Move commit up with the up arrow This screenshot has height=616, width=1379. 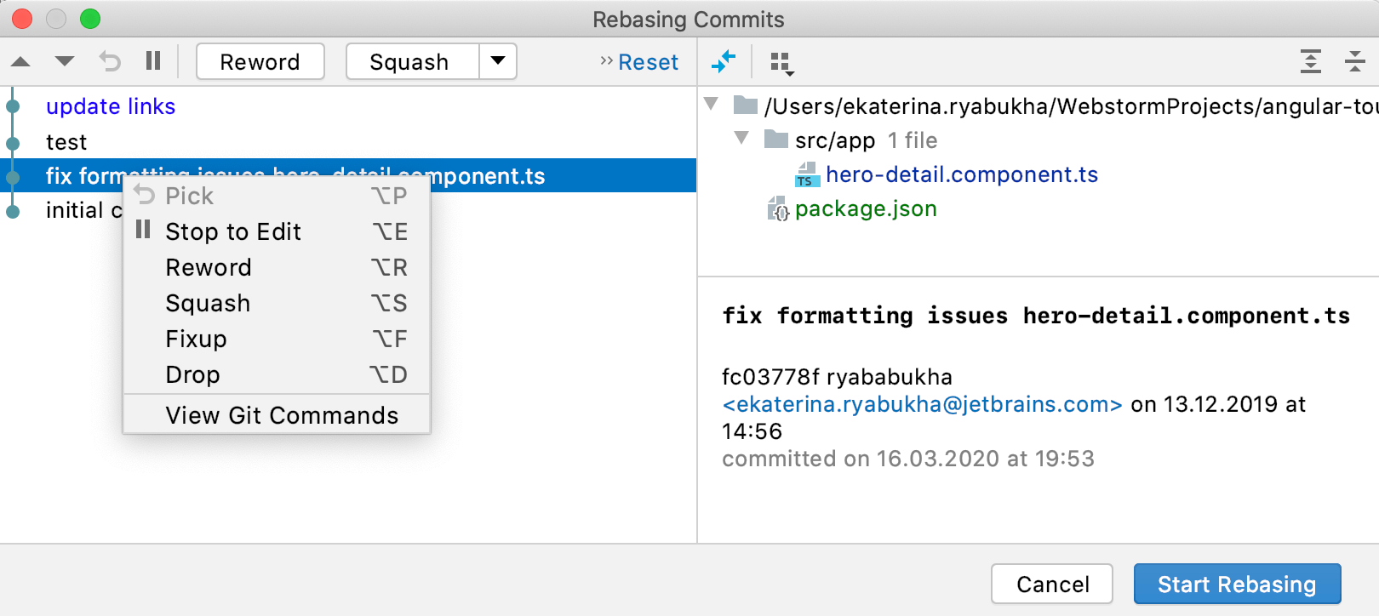point(21,61)
